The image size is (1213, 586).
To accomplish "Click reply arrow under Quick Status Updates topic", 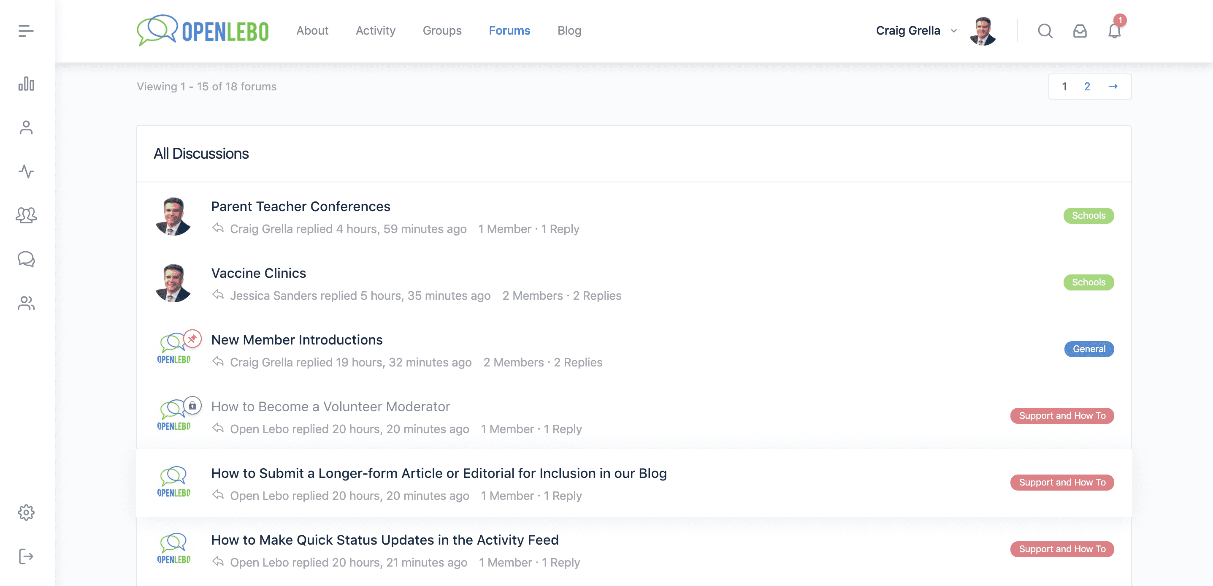I will [217, 562].
